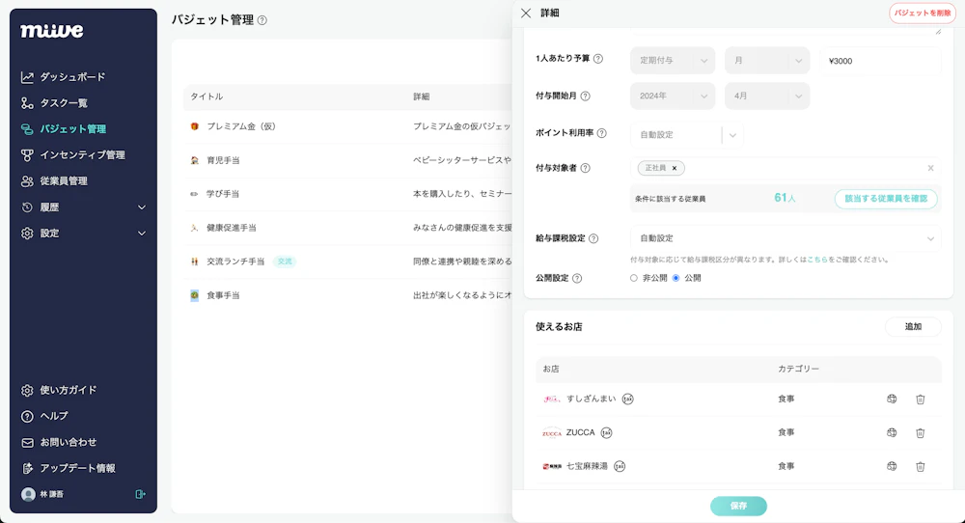
Task: Click the 追加 button for stores
Action: [912, 327]
